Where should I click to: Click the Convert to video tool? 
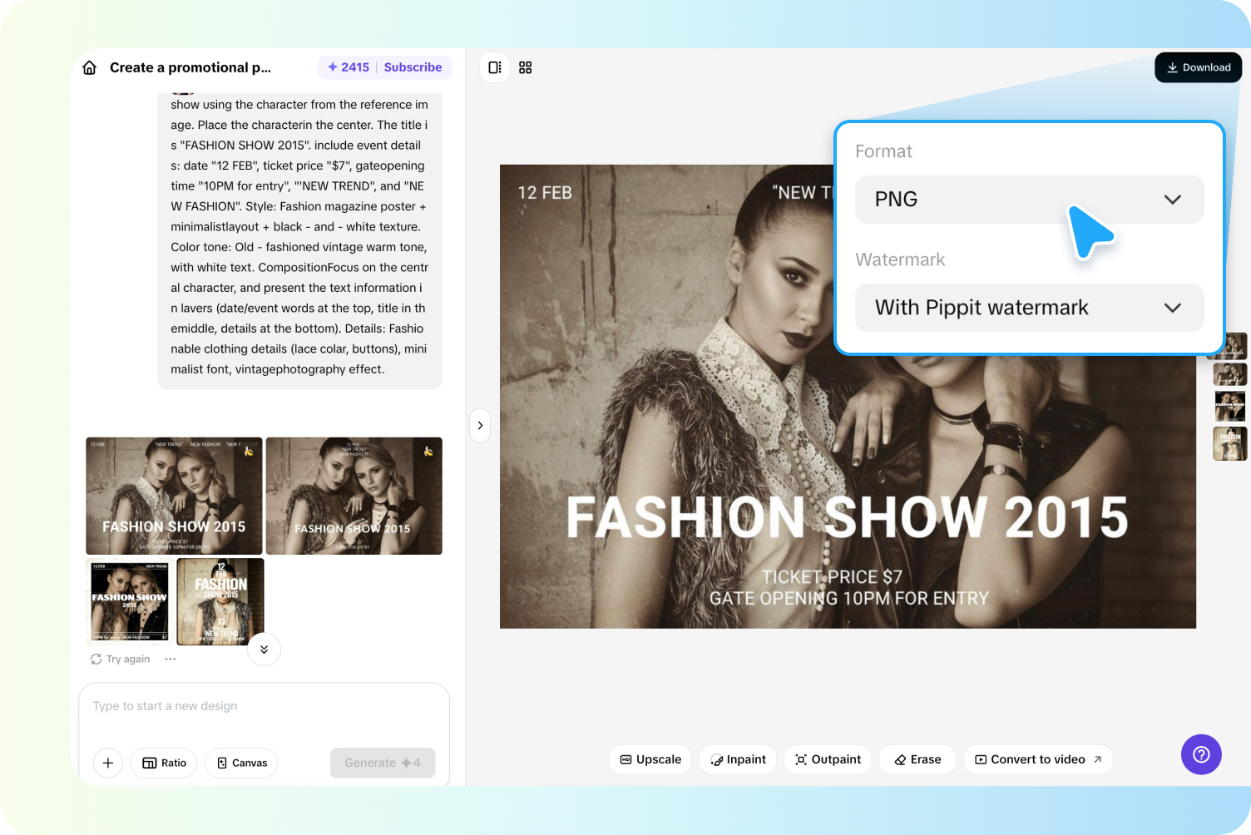1037,759
